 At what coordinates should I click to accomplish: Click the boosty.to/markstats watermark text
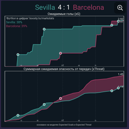point(42,18)
